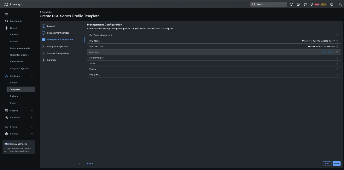The width and height of the screenshot is (344, 170).
Task: Click the Analyze icon in sidebar
Action: [7, 110]
